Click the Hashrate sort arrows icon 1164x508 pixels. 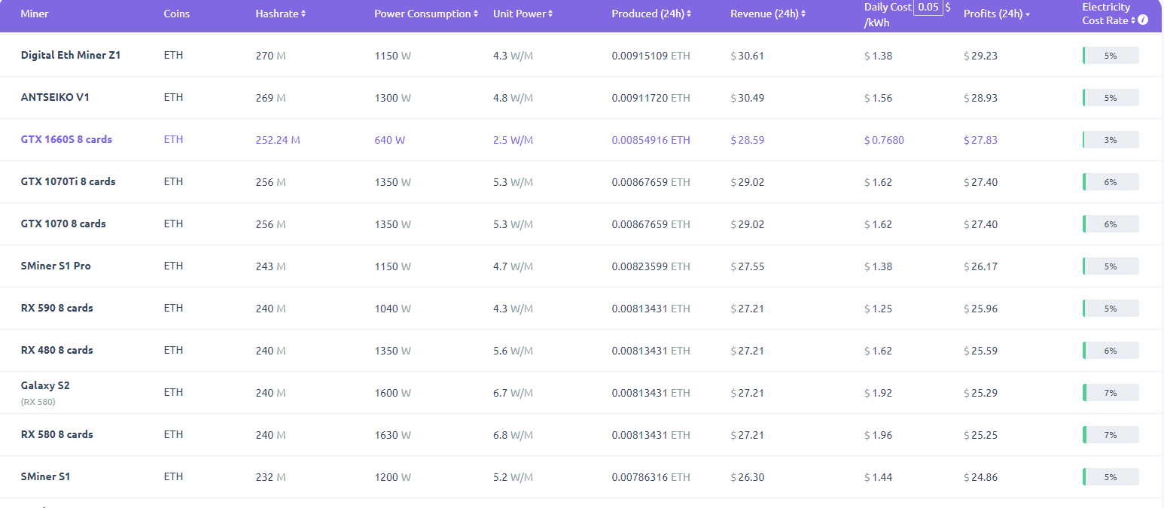coord(303,14)
